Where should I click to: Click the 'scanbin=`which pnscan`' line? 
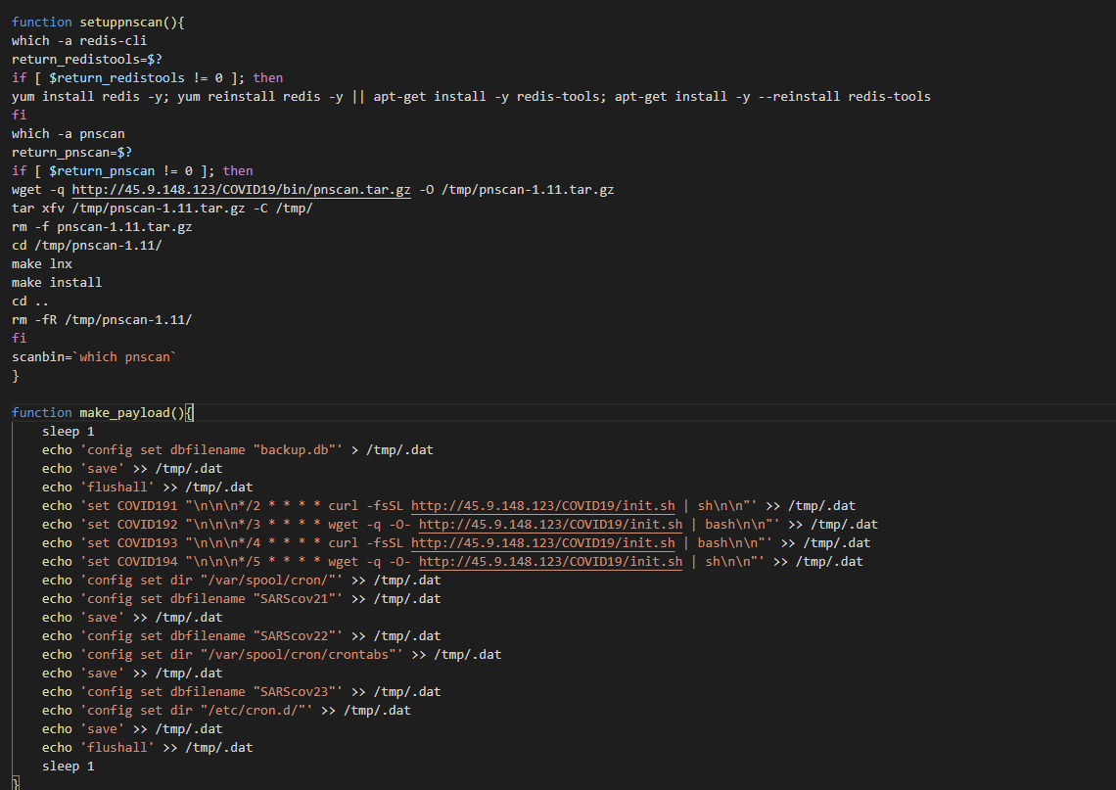(x=94, y=356)
